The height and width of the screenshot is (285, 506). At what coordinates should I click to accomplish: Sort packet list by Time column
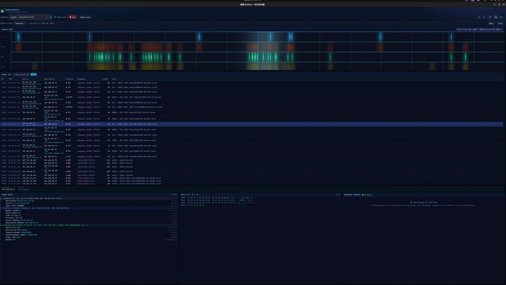coord(11,79)
